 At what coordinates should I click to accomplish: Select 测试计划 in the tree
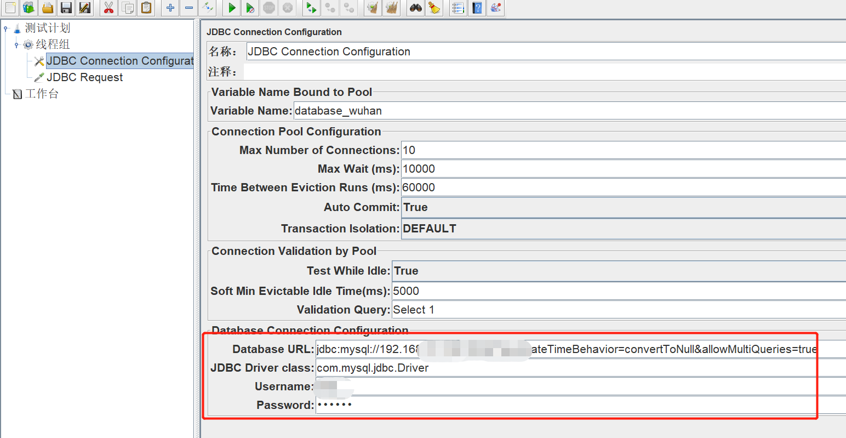(47, 28)
